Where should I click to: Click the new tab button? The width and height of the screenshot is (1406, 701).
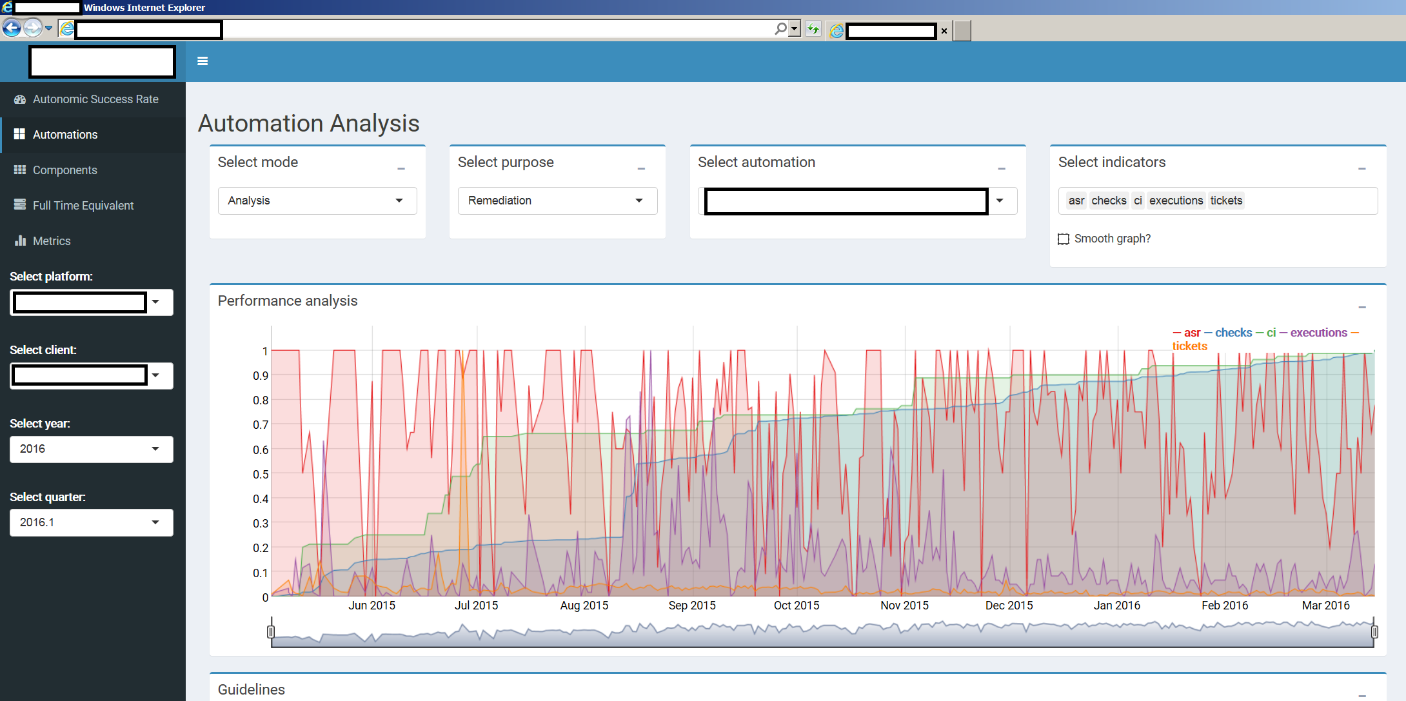[962, 31]
